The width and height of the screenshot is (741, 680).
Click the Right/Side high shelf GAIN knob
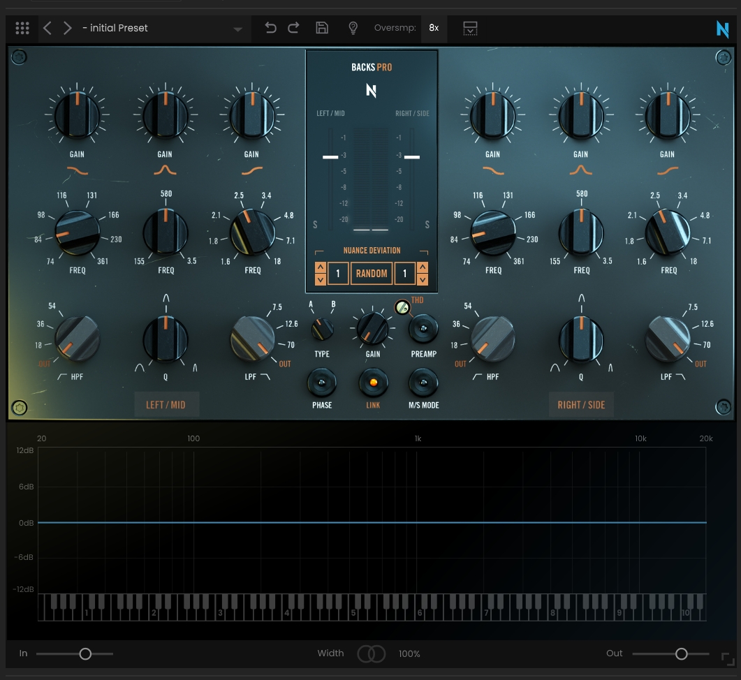click(x=668, y=114)
